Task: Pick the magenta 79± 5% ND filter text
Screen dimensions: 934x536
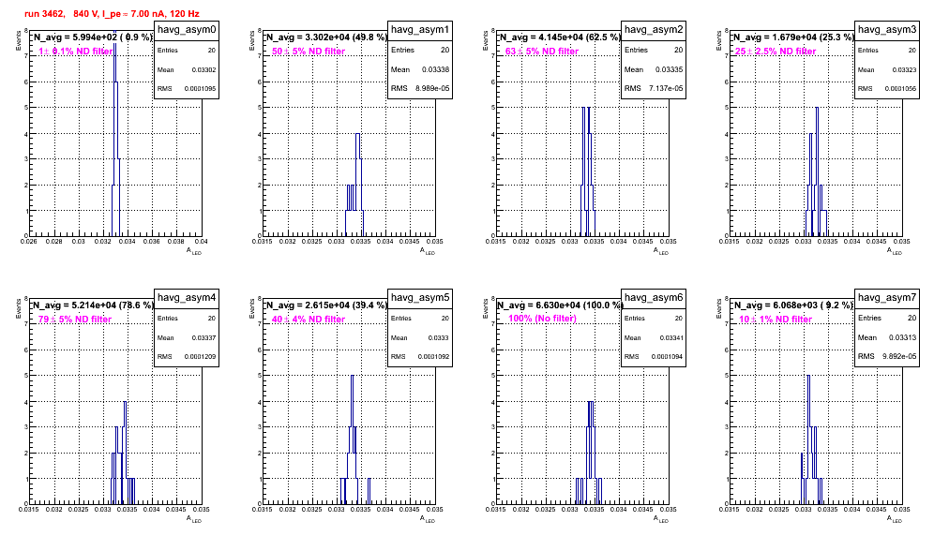Action: pyautogui.click(x=75, y=320)
